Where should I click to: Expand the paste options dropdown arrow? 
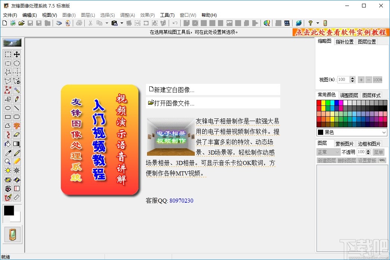122,23
